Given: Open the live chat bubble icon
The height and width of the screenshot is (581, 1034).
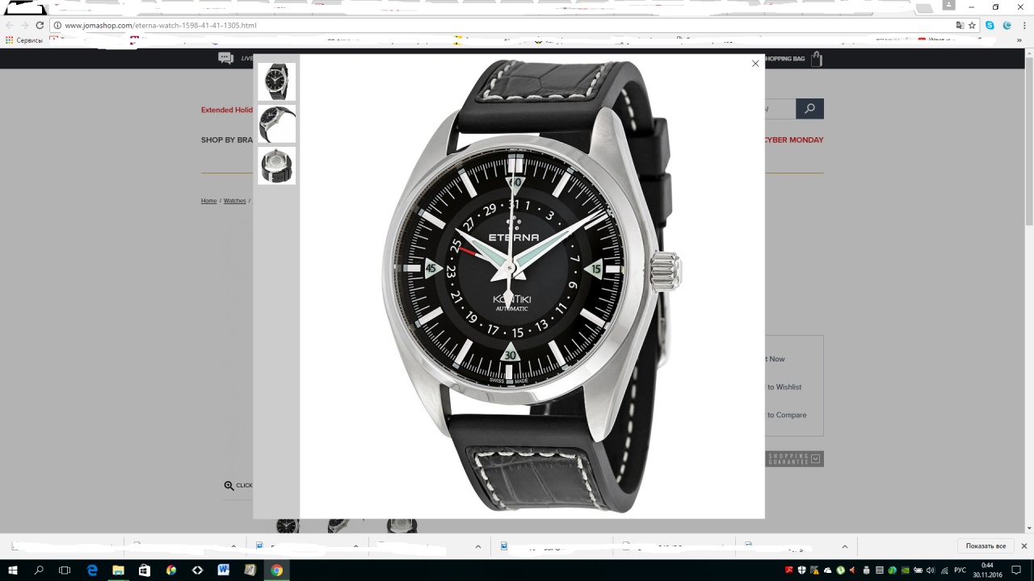Looking at the screenshot, I should [x=225, y=58].
